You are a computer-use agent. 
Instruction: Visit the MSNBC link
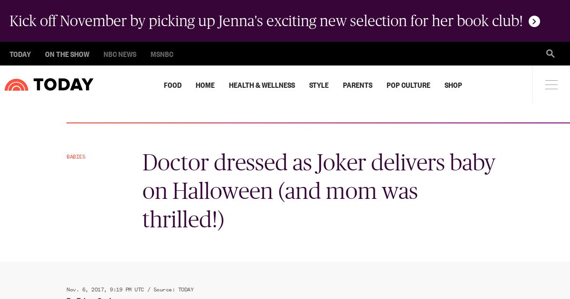[162, 55]
